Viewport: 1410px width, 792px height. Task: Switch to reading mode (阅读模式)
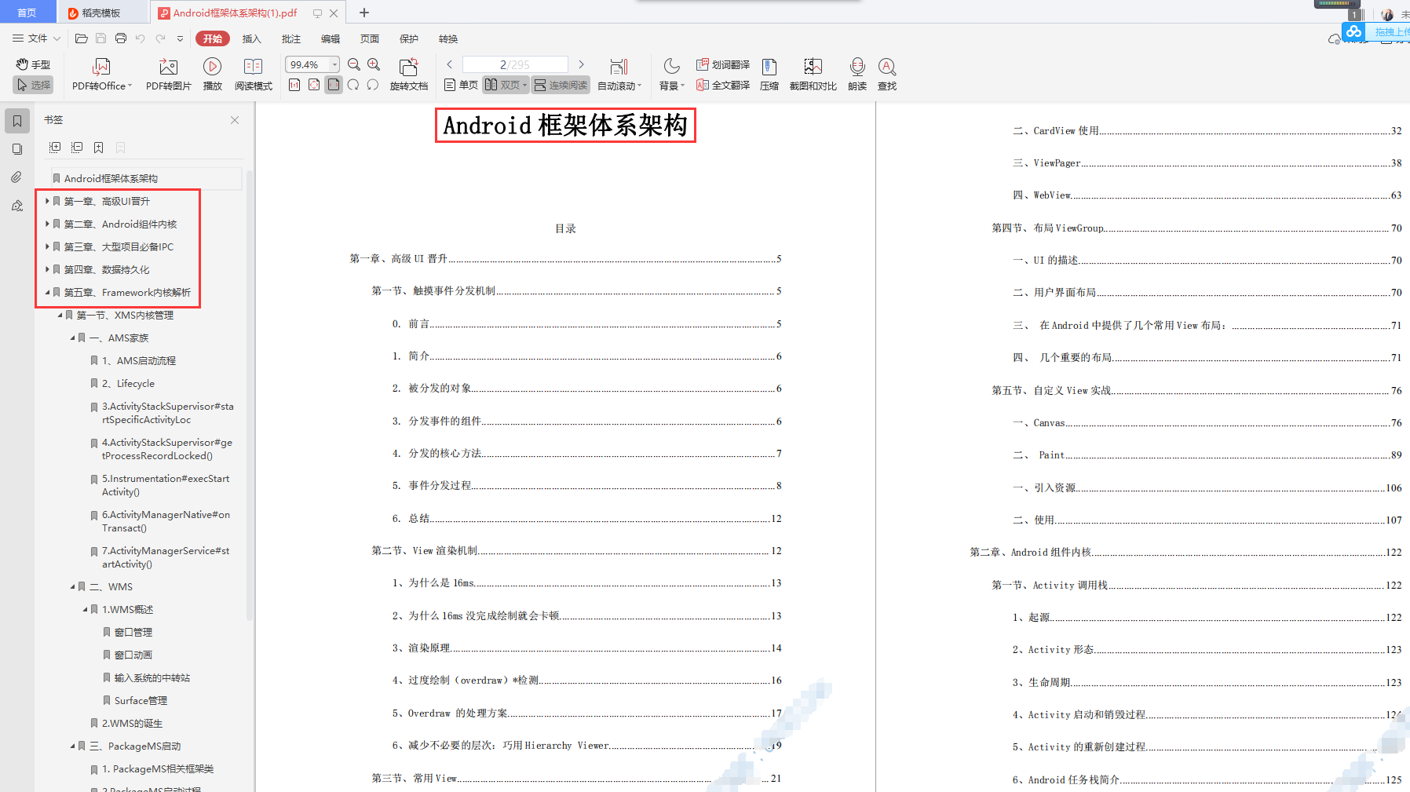(x=253, y=75)
